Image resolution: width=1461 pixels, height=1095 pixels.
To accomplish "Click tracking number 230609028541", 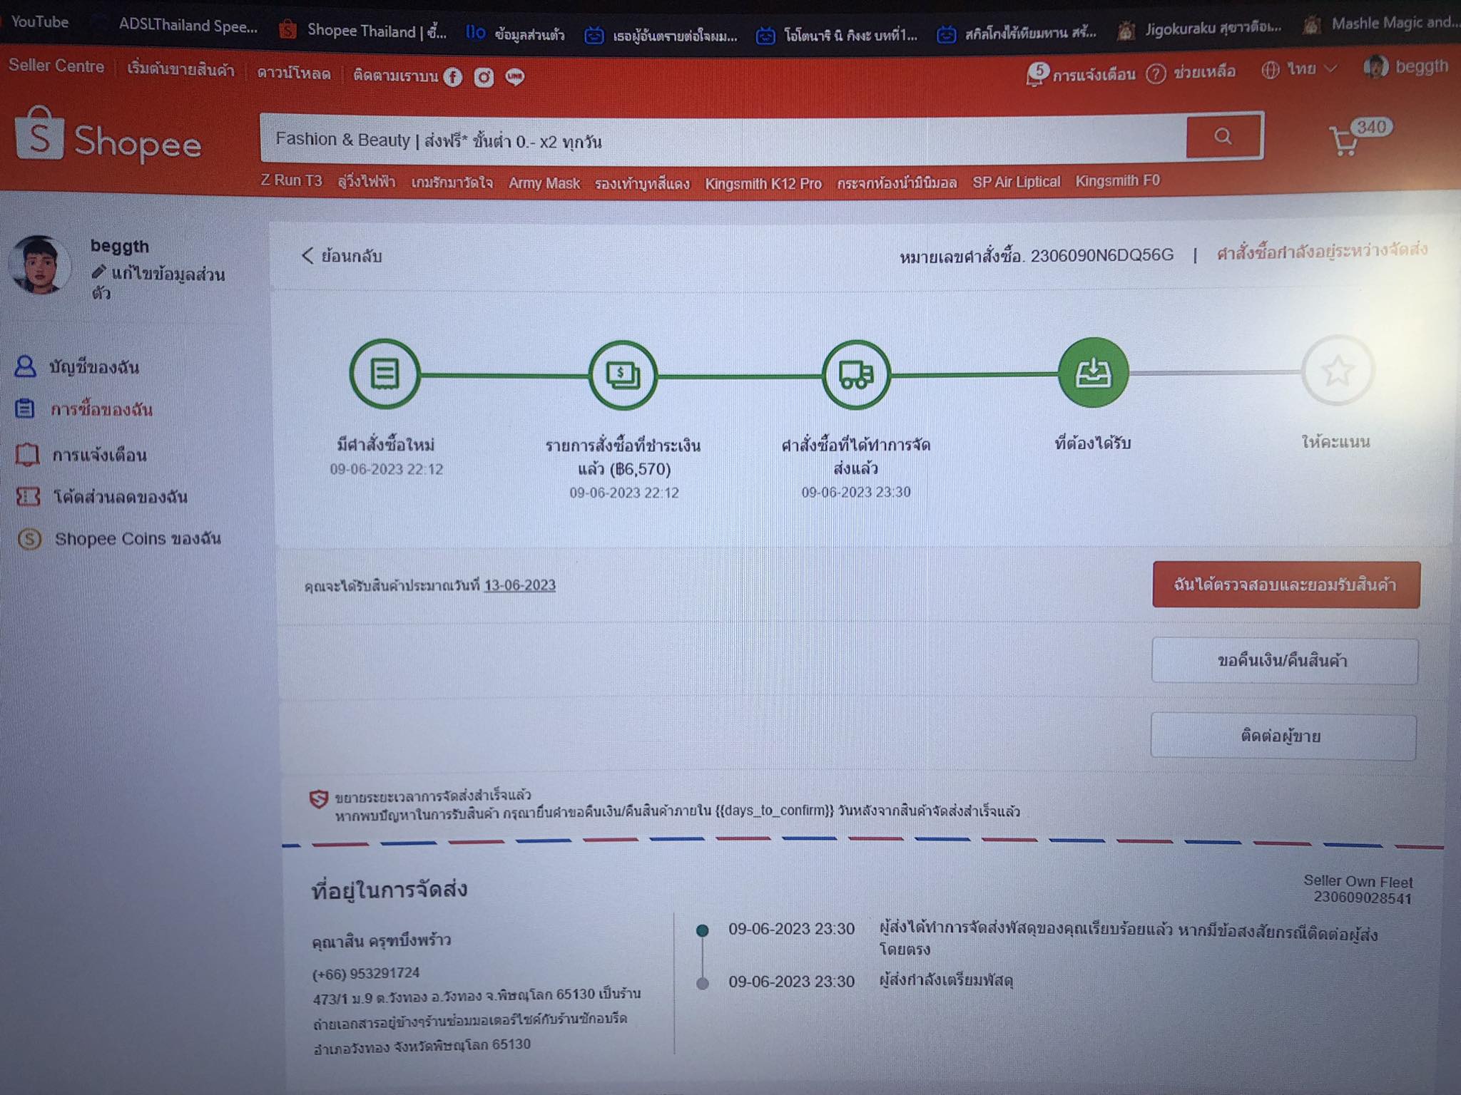I will pyautogui.click(x=1363, y=898).
